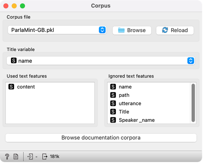This screenshot has width=203, height=163.
Task: Click the folder icon on Browse
Action: point(121,30)
